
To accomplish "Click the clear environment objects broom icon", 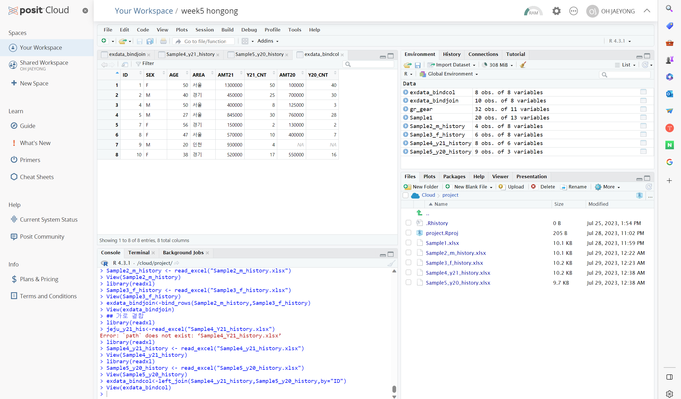I will tap(523, 65).
